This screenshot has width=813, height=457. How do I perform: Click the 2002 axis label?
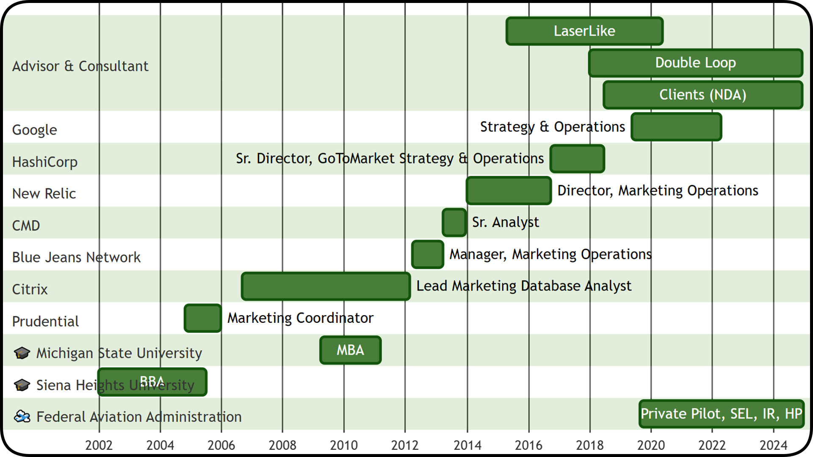point(99,446)
